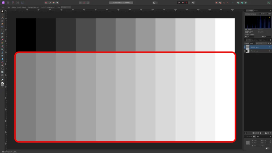This screenshot has height=153, width=272.
Task: Apply Auto Levels from top toolbar
Action: [x=46, y=3]
